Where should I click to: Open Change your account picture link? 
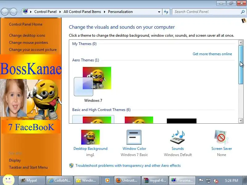point(33,50)
